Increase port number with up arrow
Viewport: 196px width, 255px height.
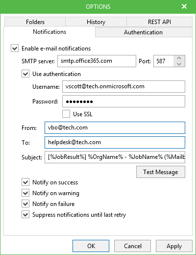(x=179, y=58)
